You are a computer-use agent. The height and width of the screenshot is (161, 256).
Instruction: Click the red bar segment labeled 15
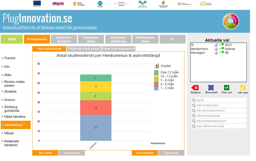click(96, 108)
